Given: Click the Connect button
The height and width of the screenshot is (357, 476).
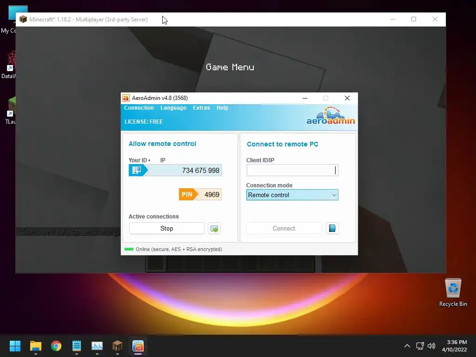Looking at the screenshot, I should tap(284, 228).
